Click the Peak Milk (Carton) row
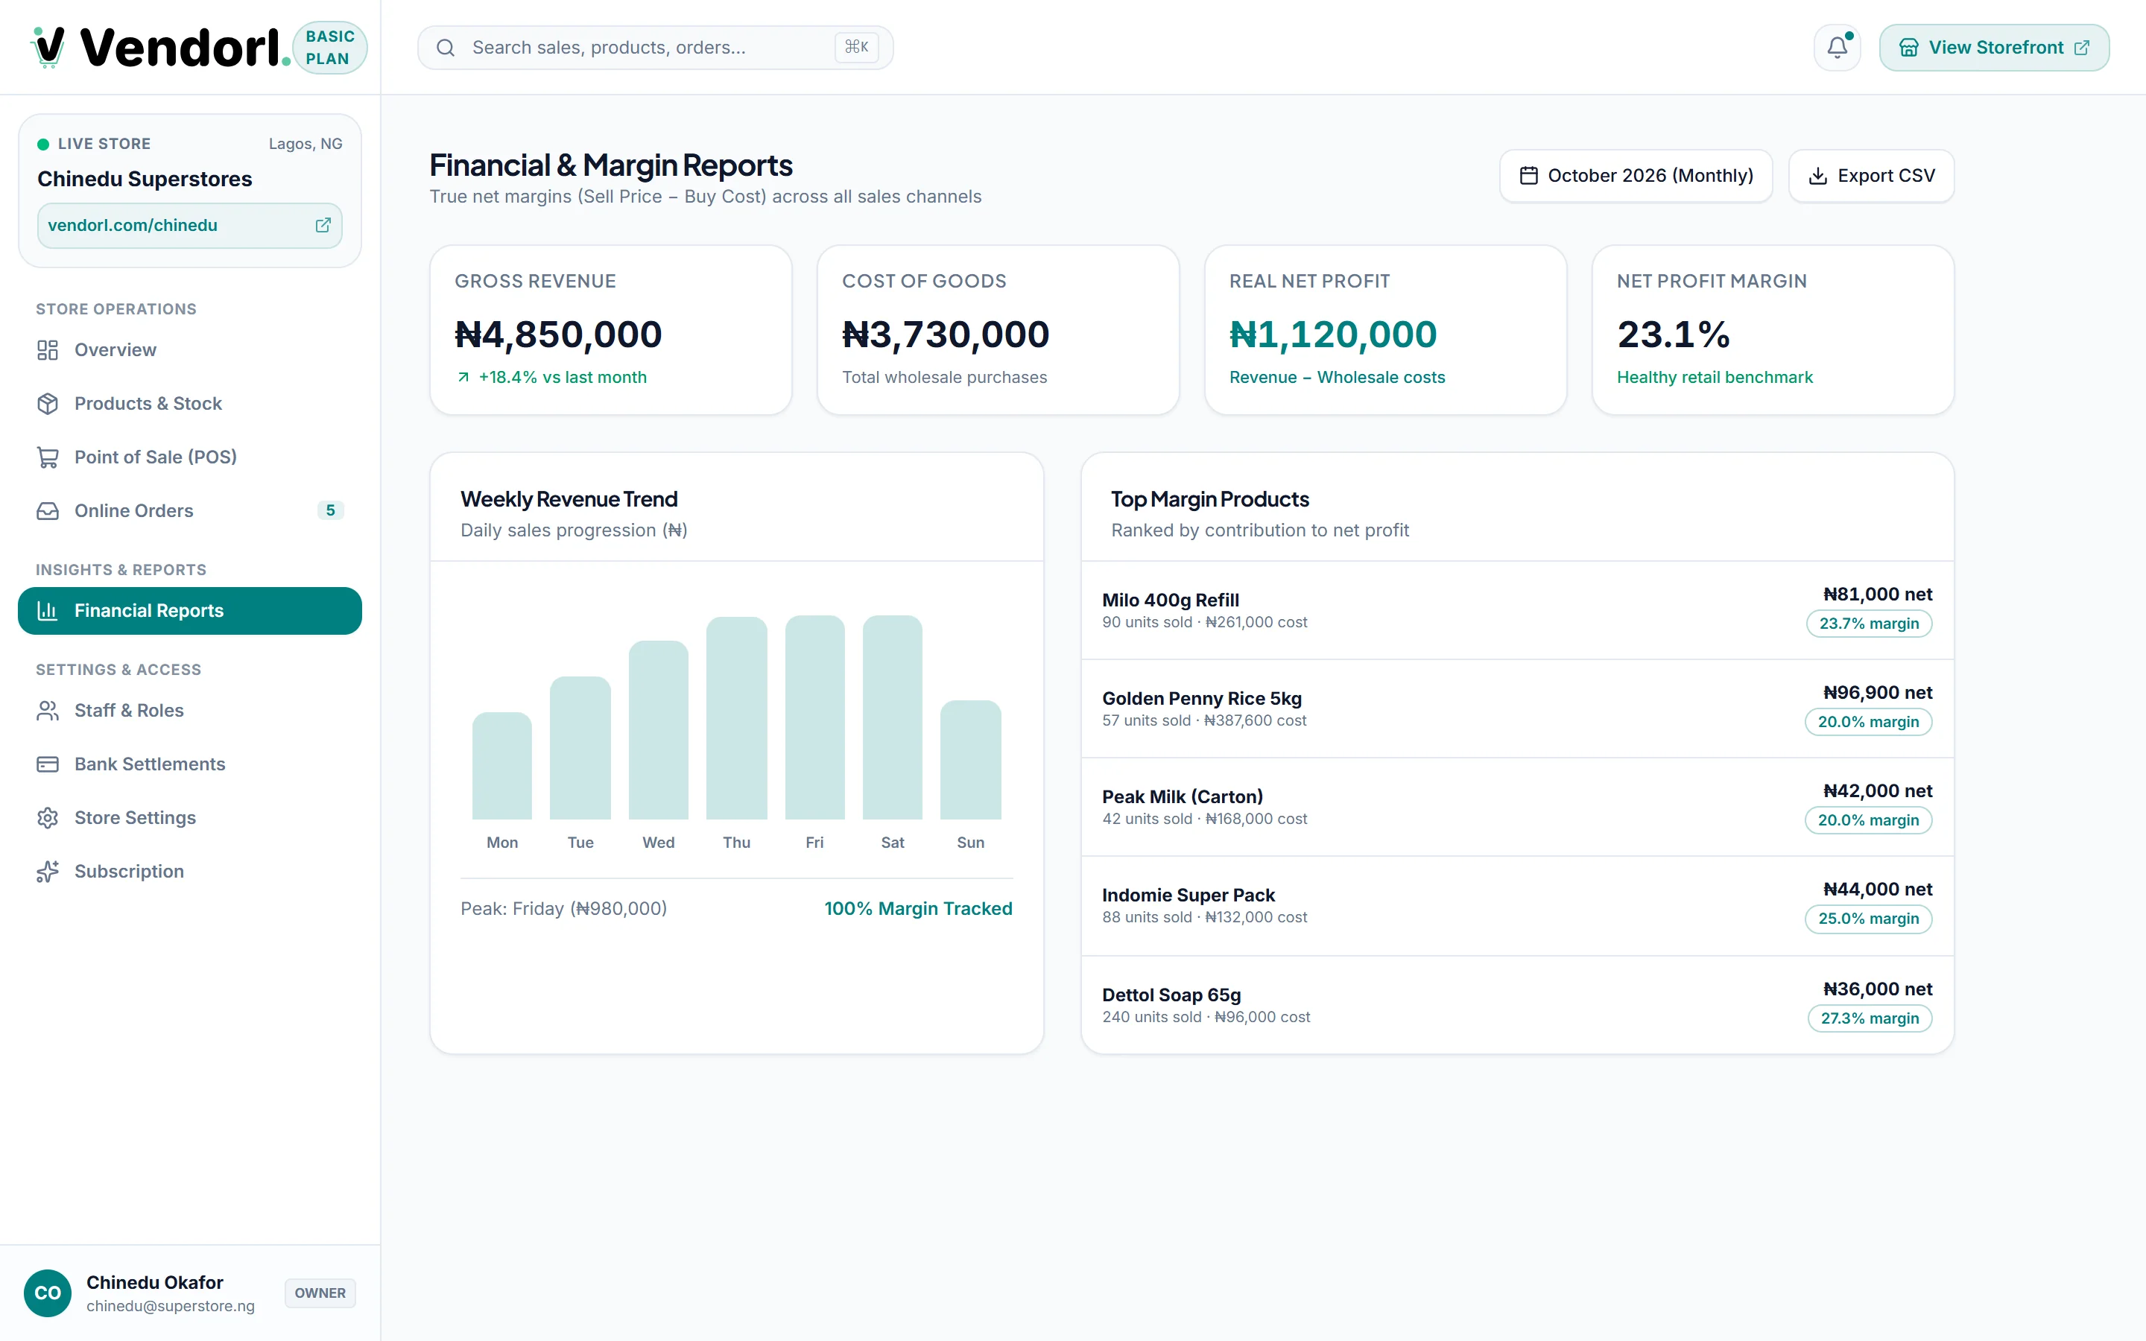This screenshot has height=1341, width=2146. point(1517,807)
